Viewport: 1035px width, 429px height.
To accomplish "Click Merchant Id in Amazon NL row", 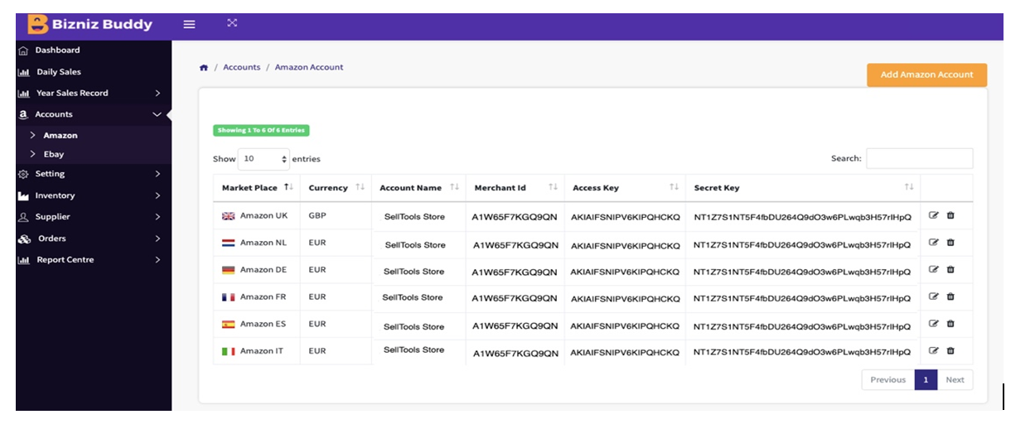I will coord(515,245).
